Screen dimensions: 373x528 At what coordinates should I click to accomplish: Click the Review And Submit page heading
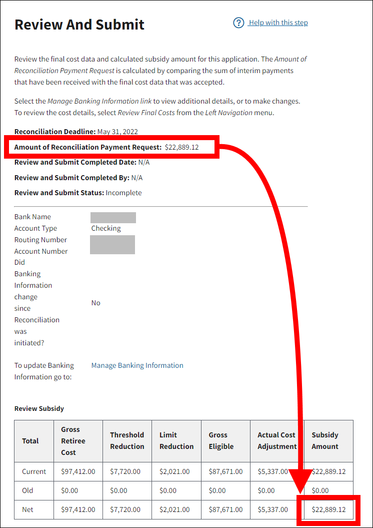79,25
